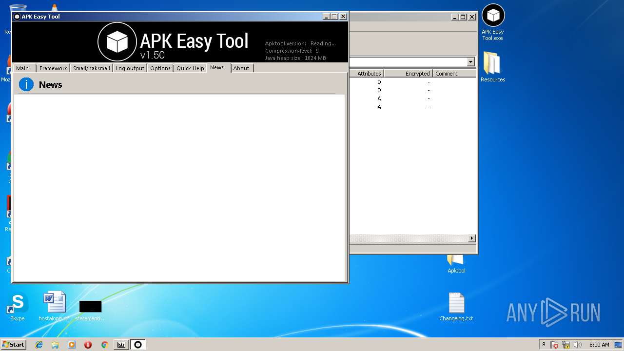Screen dimensions: 624x351
Task: Open Changelog.txt file on desktop
Action: point(456,307)
